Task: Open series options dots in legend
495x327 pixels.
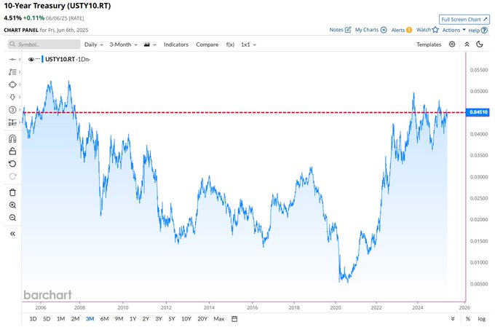Action: click(38, 59)
